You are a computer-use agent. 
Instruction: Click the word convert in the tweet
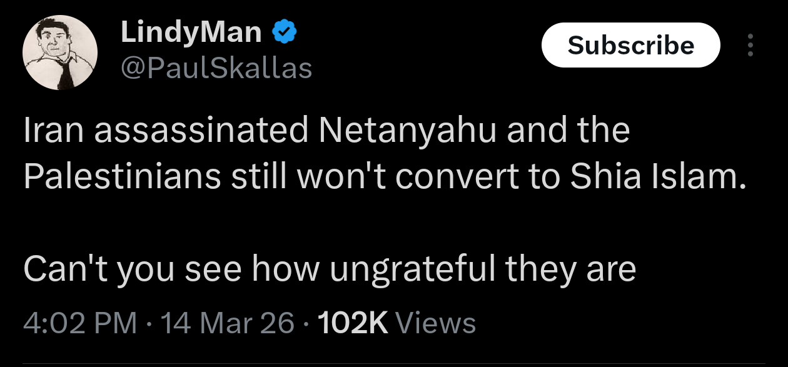[x=454, y=177]
